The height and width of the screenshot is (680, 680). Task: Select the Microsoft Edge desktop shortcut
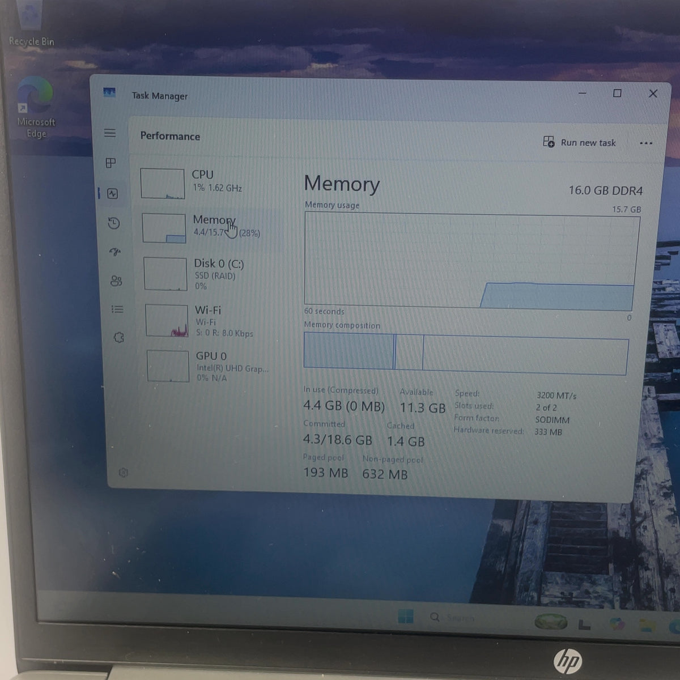36,108
